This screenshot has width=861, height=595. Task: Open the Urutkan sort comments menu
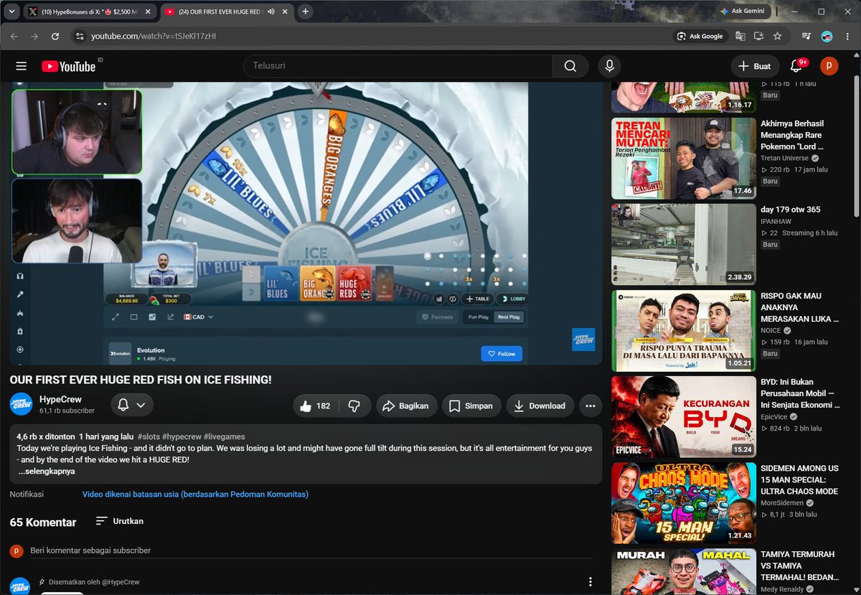[x=120, y=521]
